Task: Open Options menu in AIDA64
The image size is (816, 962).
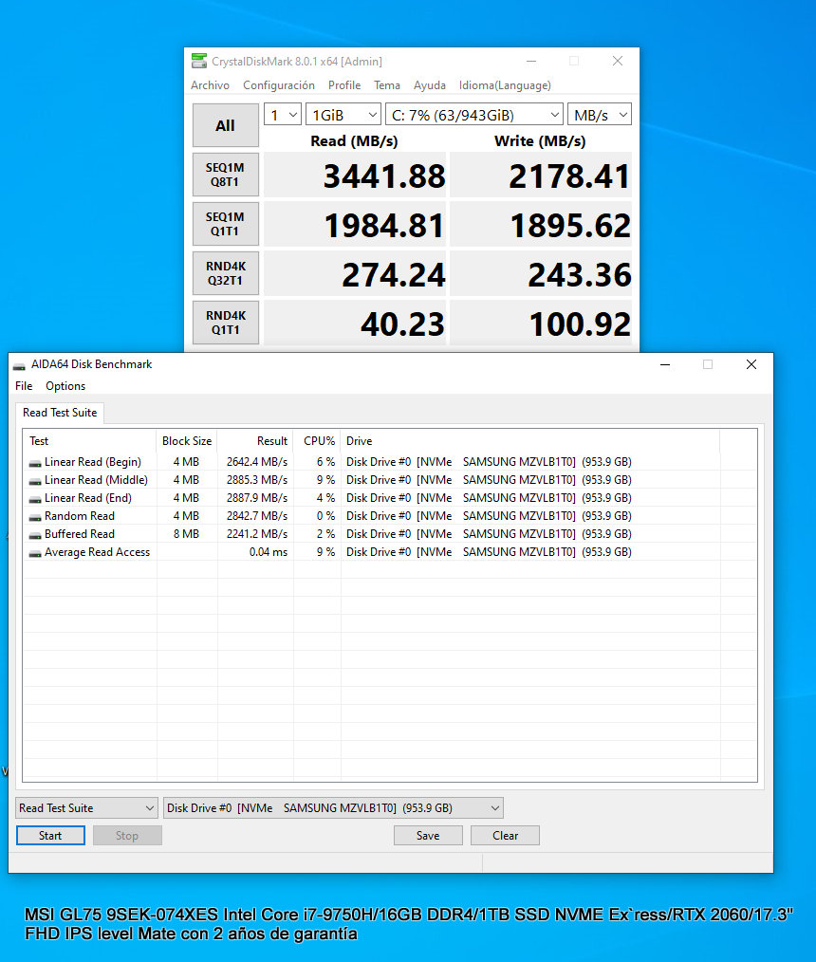Action: (x=65, y=386)
